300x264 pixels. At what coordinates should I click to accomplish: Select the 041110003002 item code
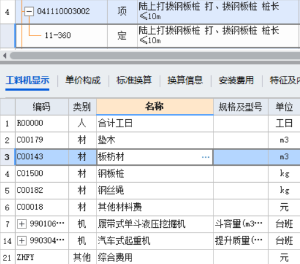[64, 11]
